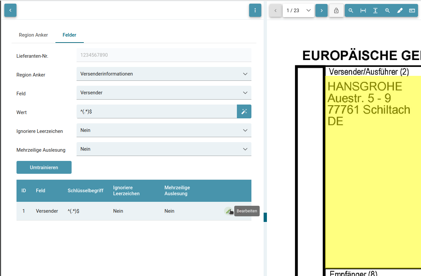Expand the Region Anker dropdown
Viewport: 421px width, 276px height.
(164, 74)
